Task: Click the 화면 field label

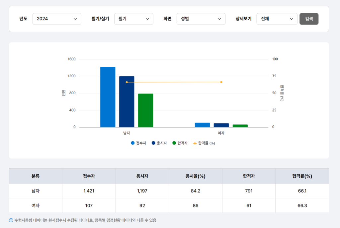Action: click(167, 19)
